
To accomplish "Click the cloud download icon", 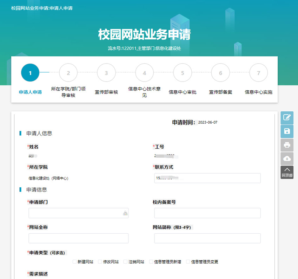I will click(287, 158).
